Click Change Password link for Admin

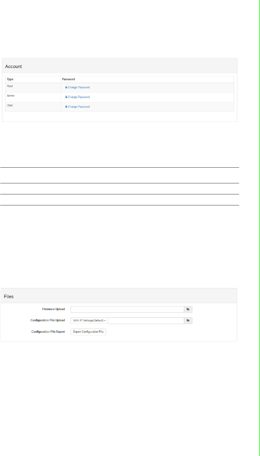78,97
